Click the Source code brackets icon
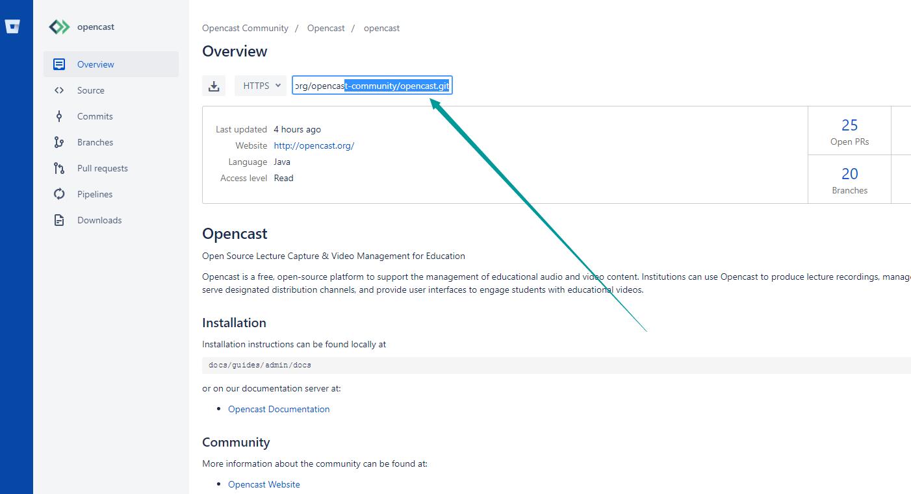Viewport: 911px width, 494px height. point(59,90)
